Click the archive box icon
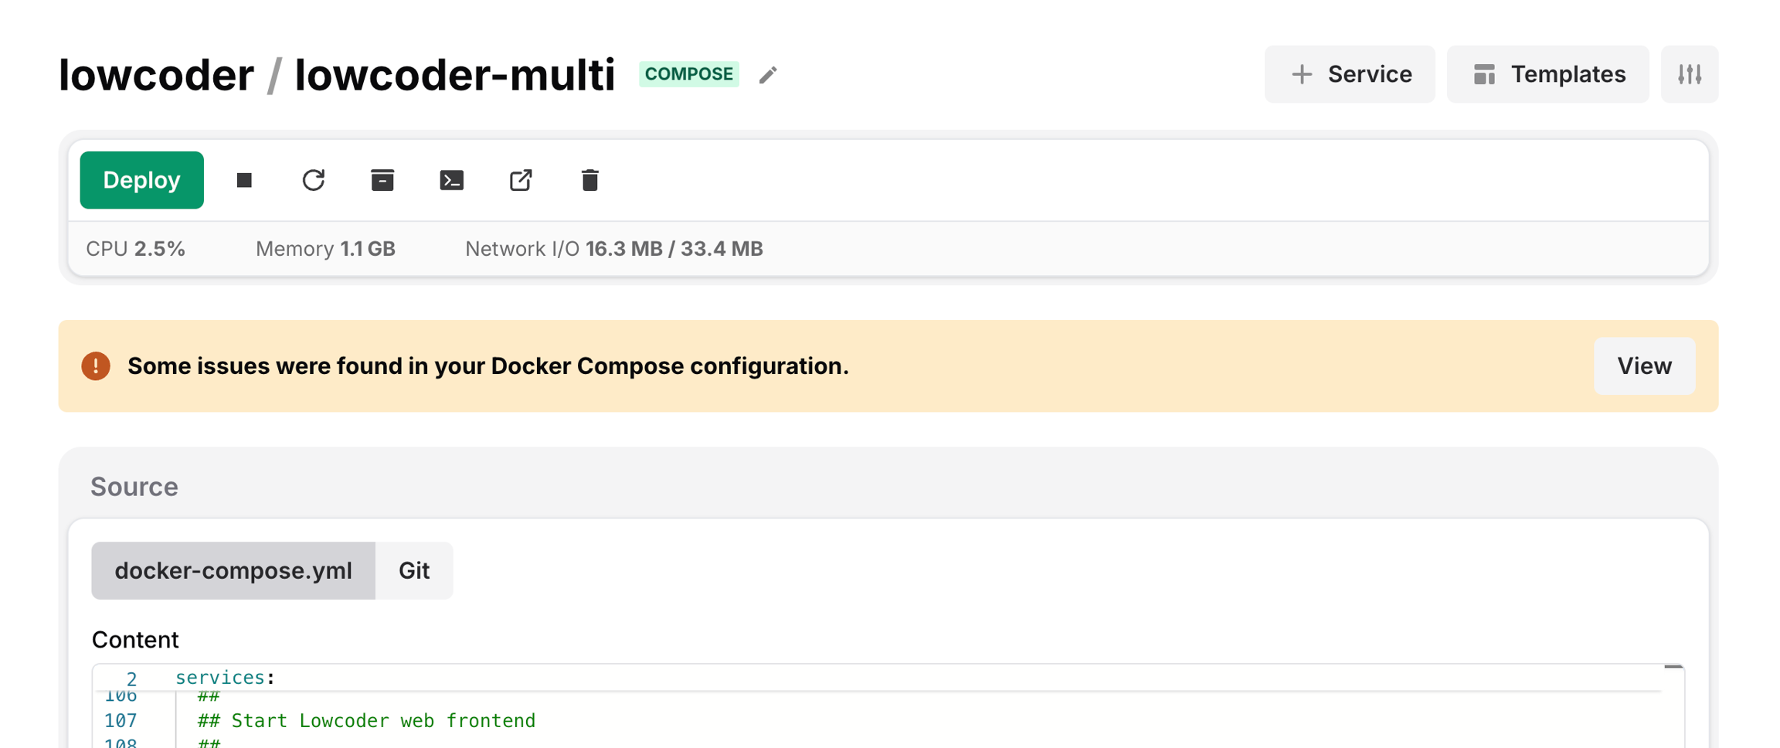The image size is (1780, 748). tap(382, 180)
